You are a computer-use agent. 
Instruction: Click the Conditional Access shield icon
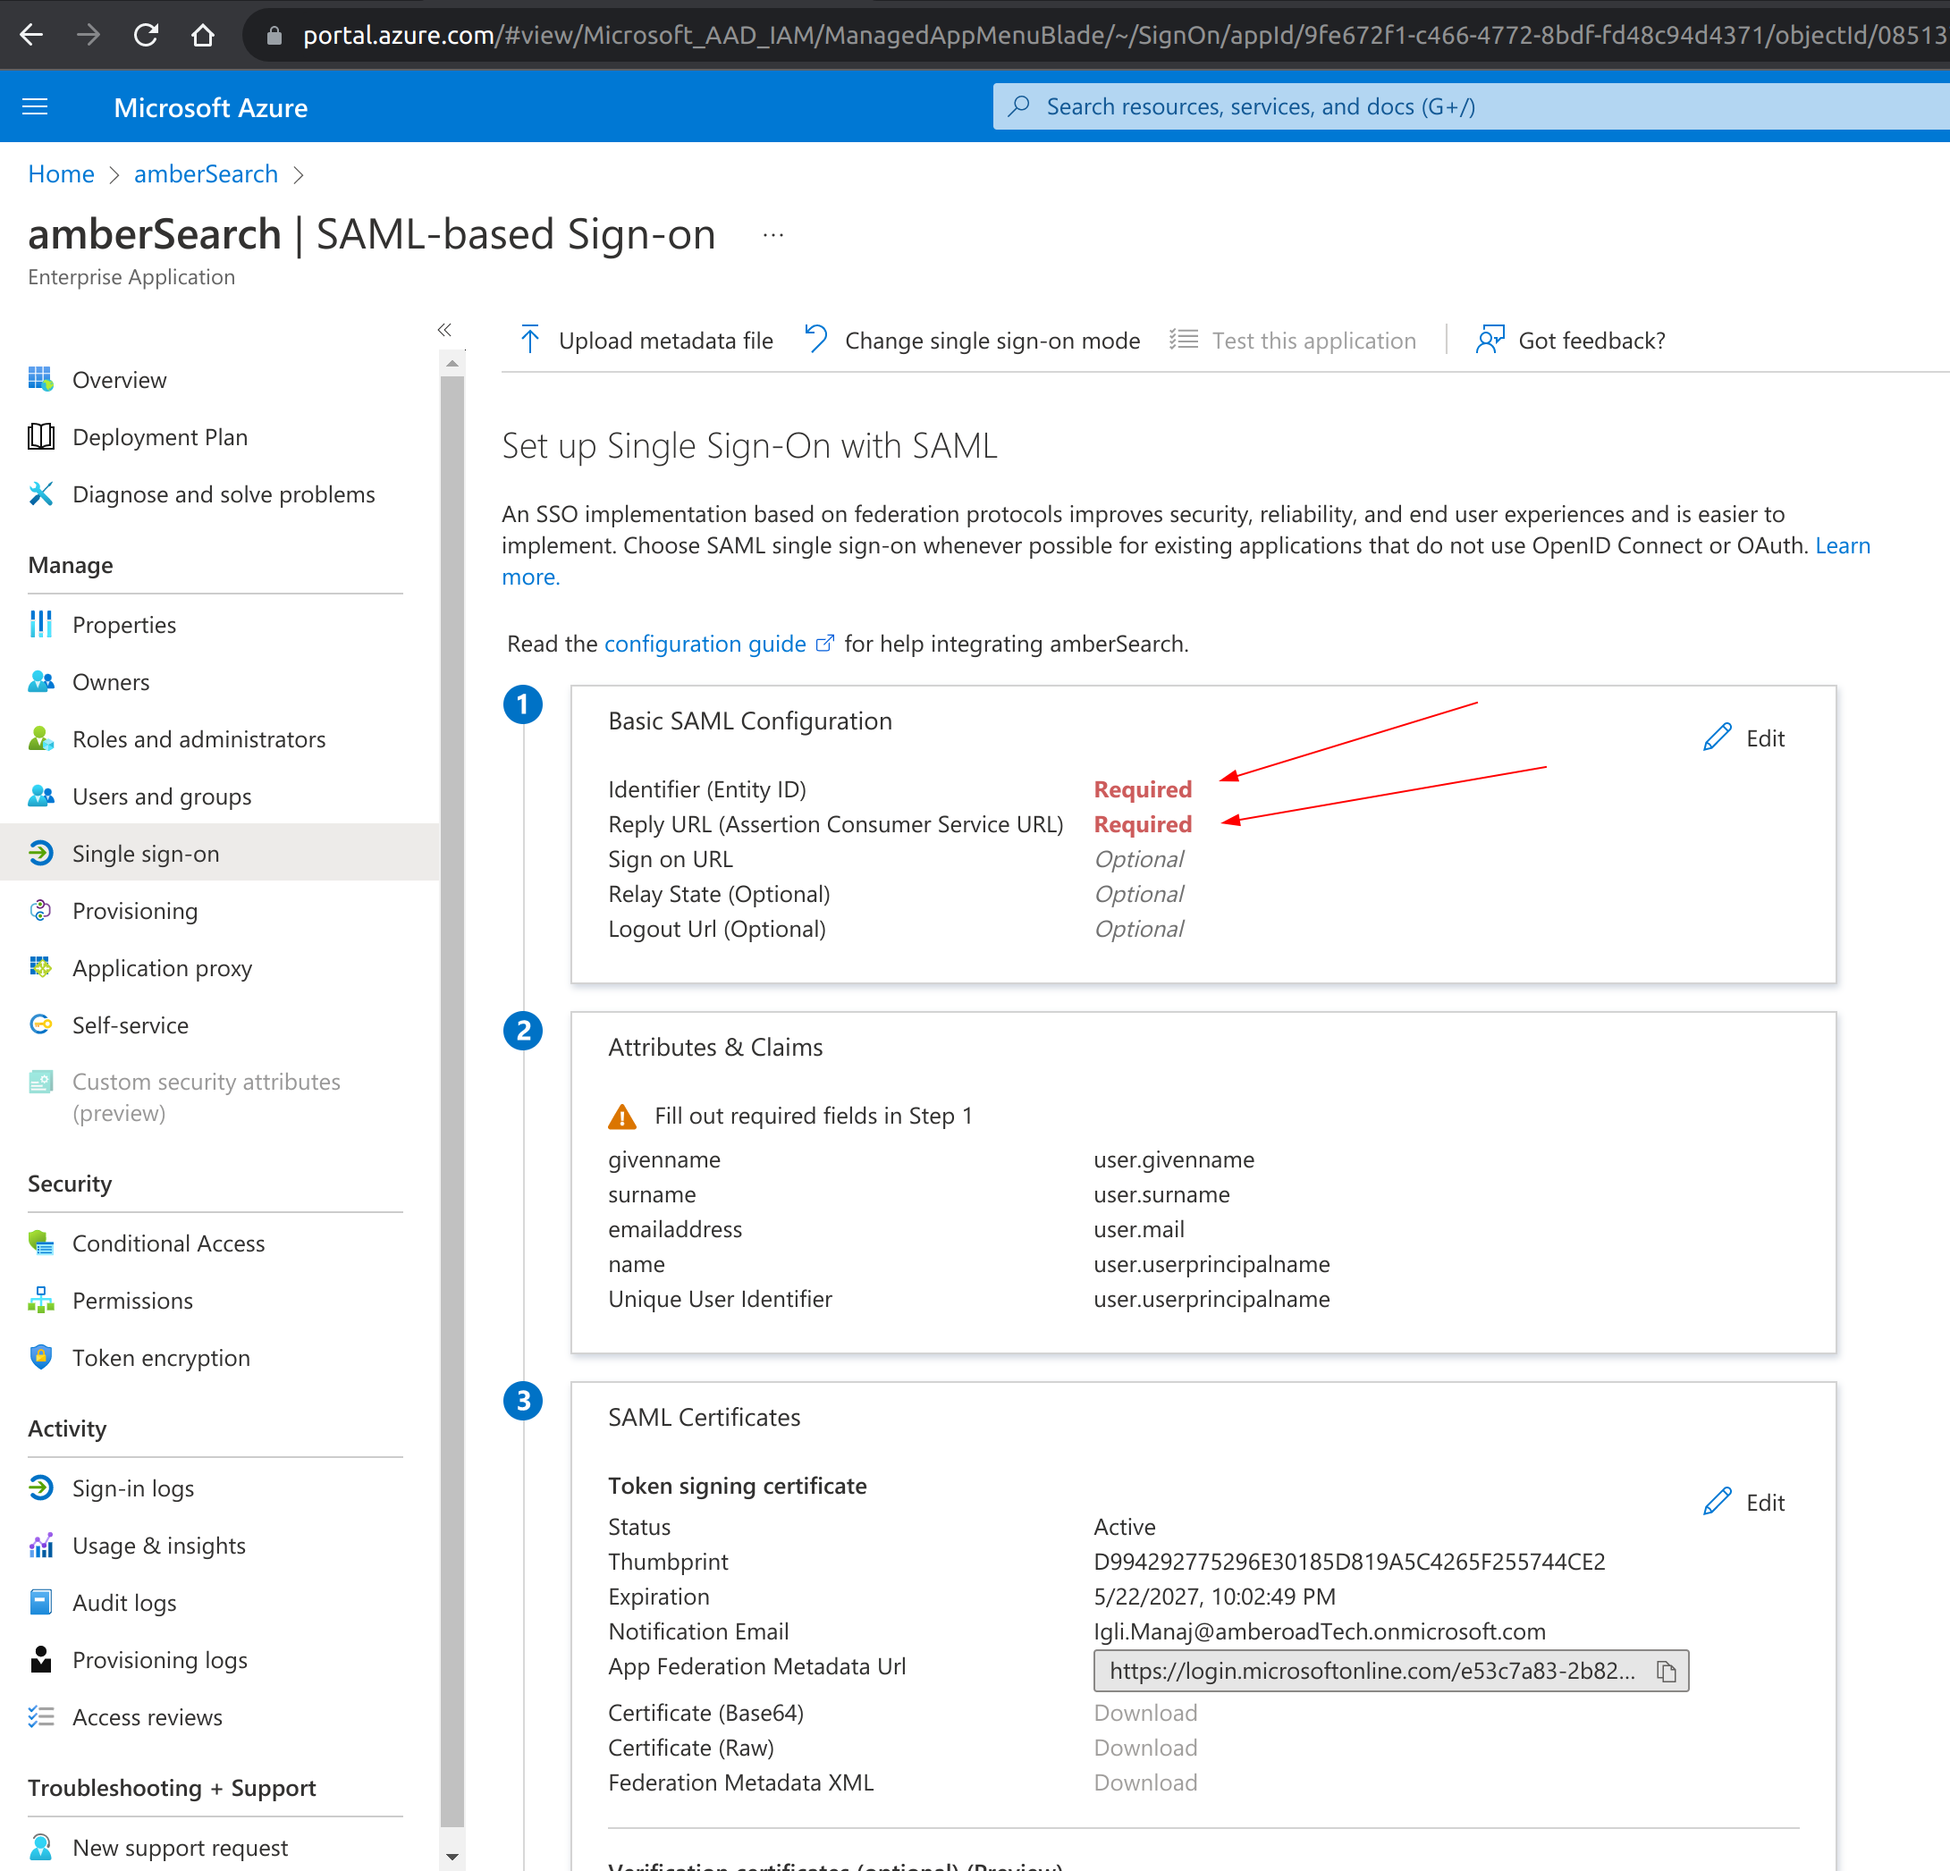41,1243
